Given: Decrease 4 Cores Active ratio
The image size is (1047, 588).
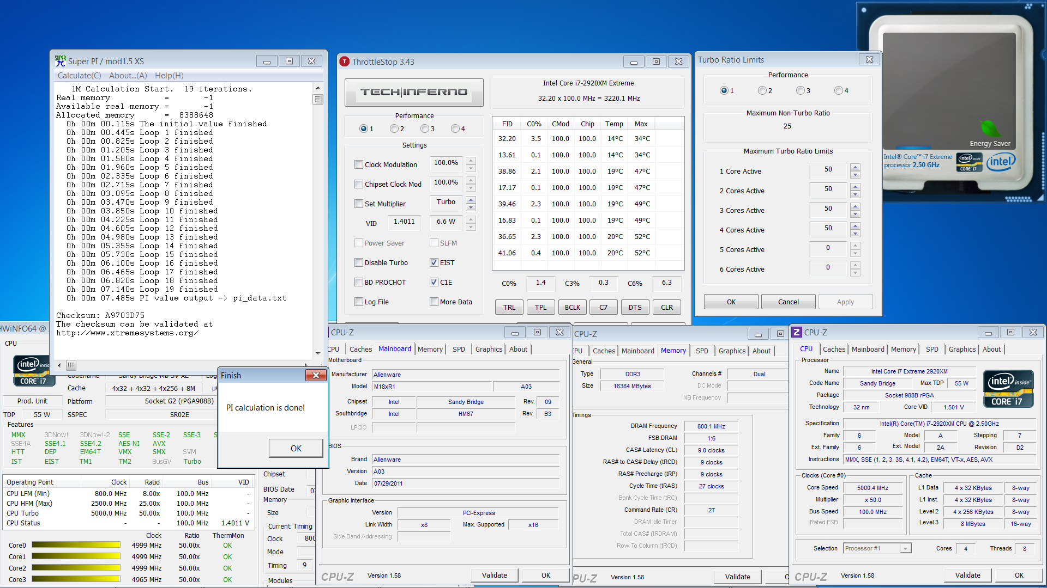Looking at the screenshot, I should pyautogui.click(x=855, y=234).
